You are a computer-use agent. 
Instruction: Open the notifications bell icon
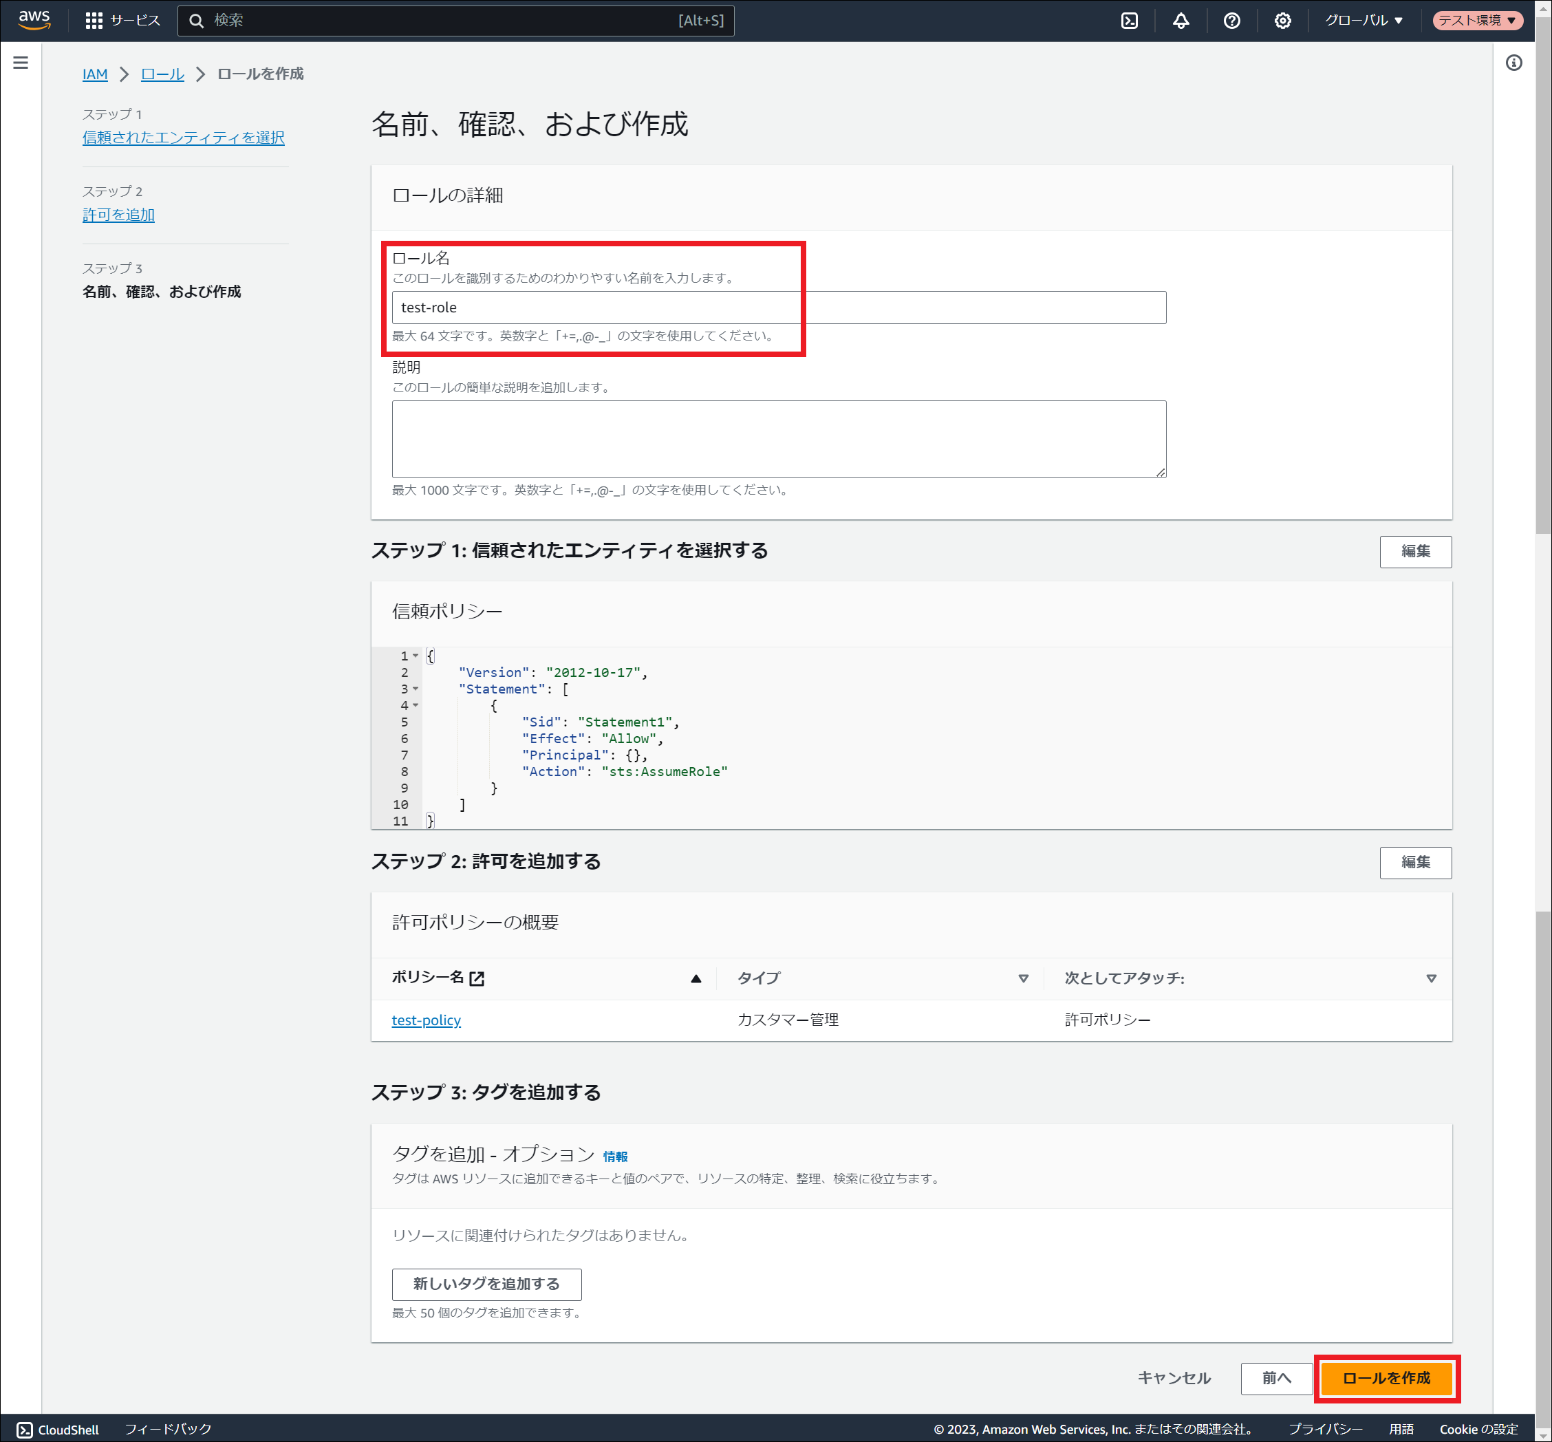pos(1181,20)
